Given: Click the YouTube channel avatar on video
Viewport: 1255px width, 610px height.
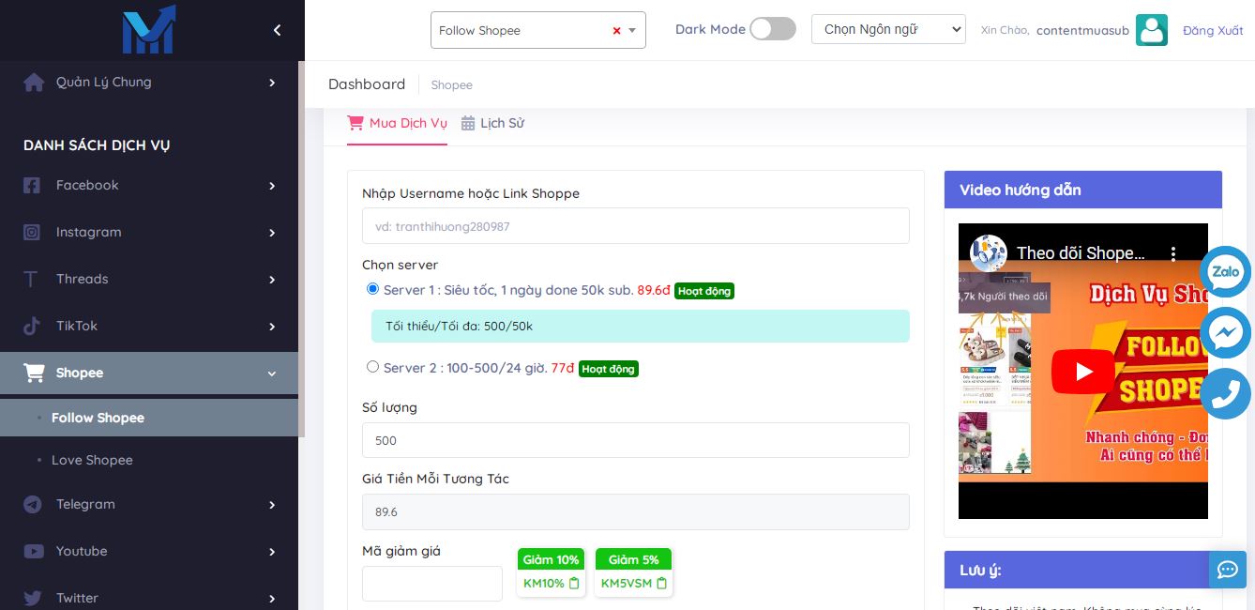Looking at the screenshot, I should click(988, 252).
